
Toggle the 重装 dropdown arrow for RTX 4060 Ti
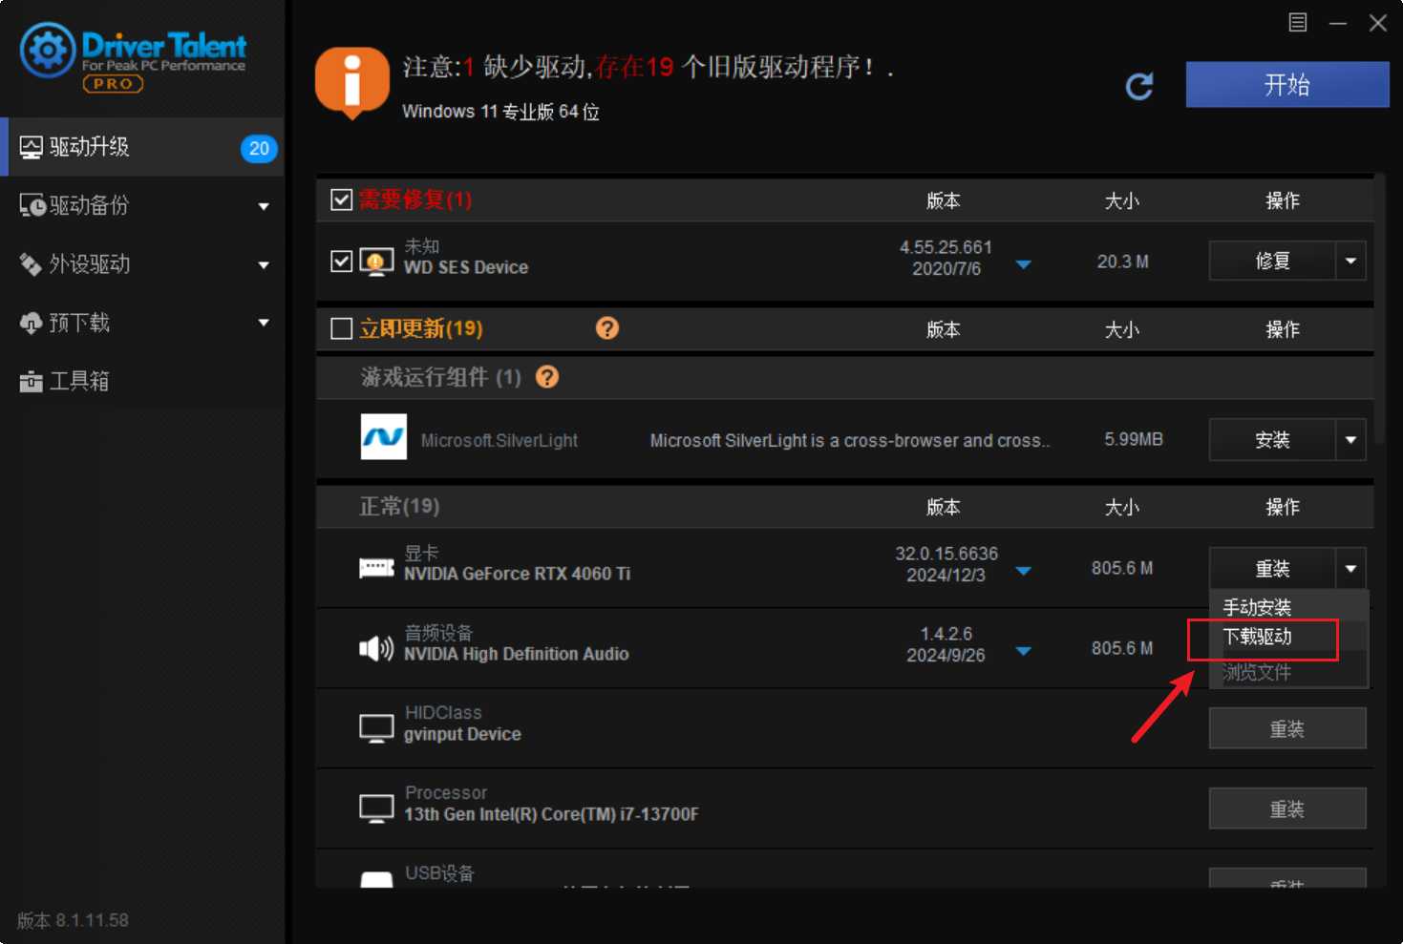click(1350, 569)
